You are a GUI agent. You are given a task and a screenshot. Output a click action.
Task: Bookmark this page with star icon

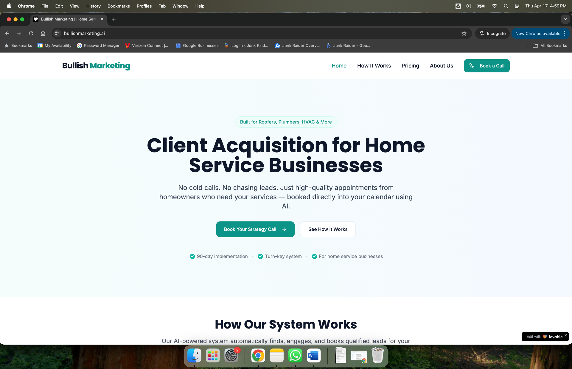click(x=464, y=33)
